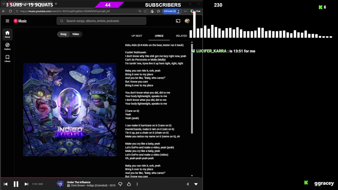Image resolution: width=338 pixels, height=190 pixels.
Task: Click the Under The Influence song title
Action: pyautogui.click(x=79, y=182)
